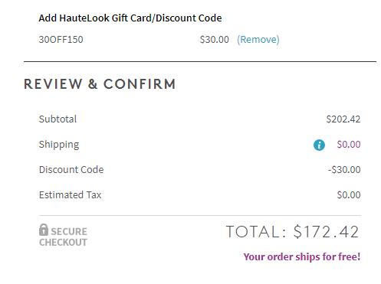Image resolution: width=381 pixels, height=284 pixels.
Task: Click the $202.42 subtotal amount
Action: point(343,119)
